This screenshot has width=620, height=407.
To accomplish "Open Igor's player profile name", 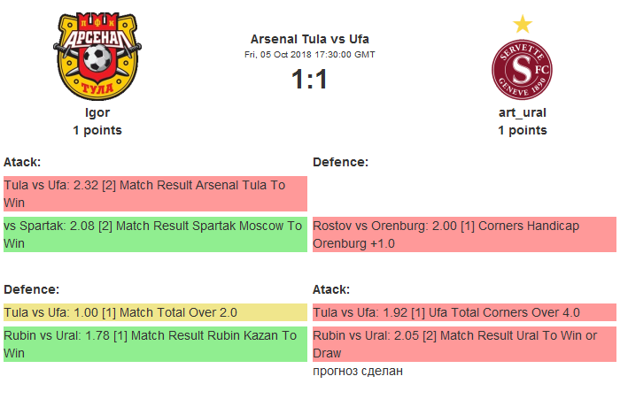I will pyautogui.click(x=97, y=112).
